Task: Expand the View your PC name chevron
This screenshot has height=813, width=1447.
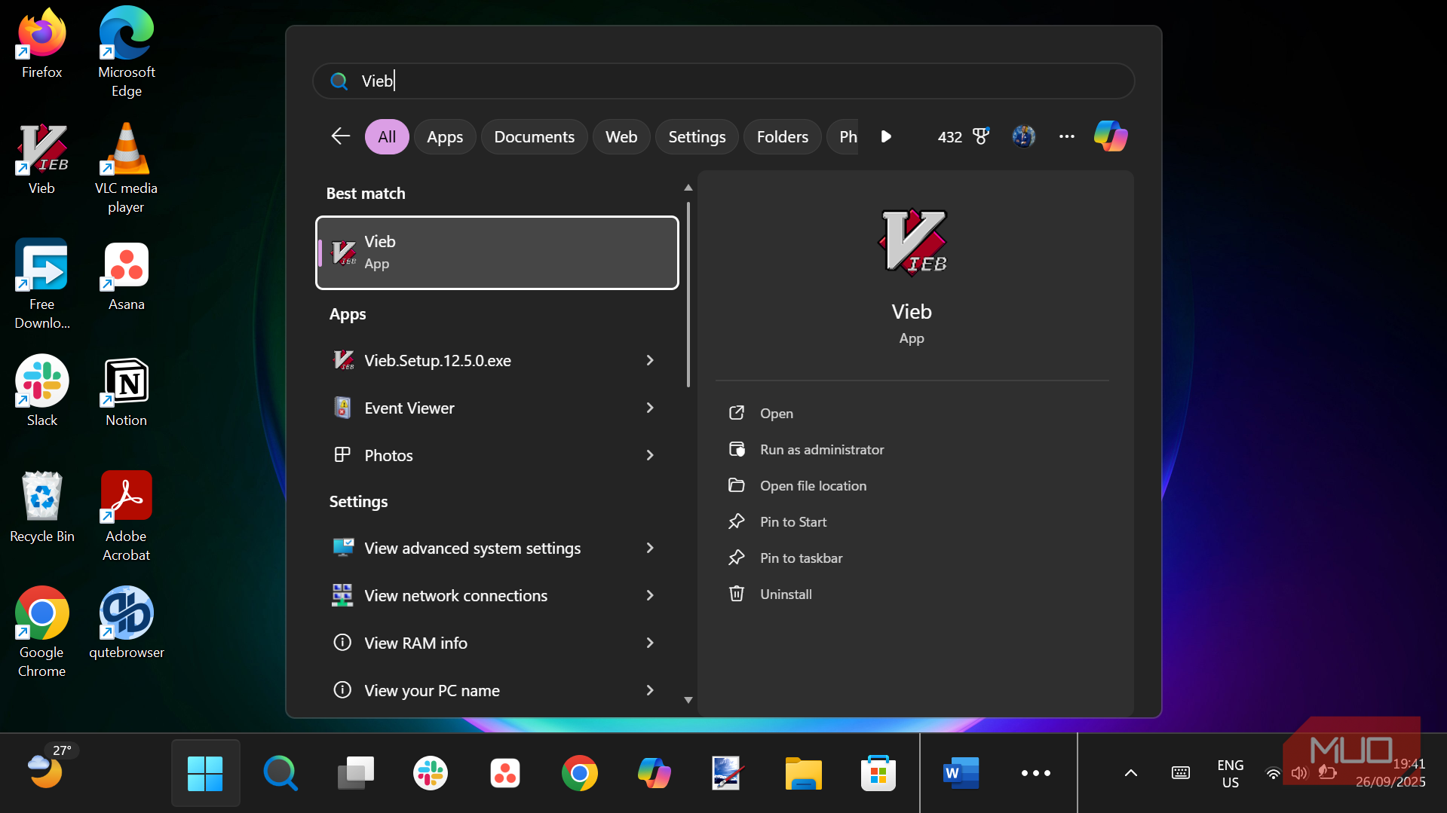Action: tap(649, 690)
